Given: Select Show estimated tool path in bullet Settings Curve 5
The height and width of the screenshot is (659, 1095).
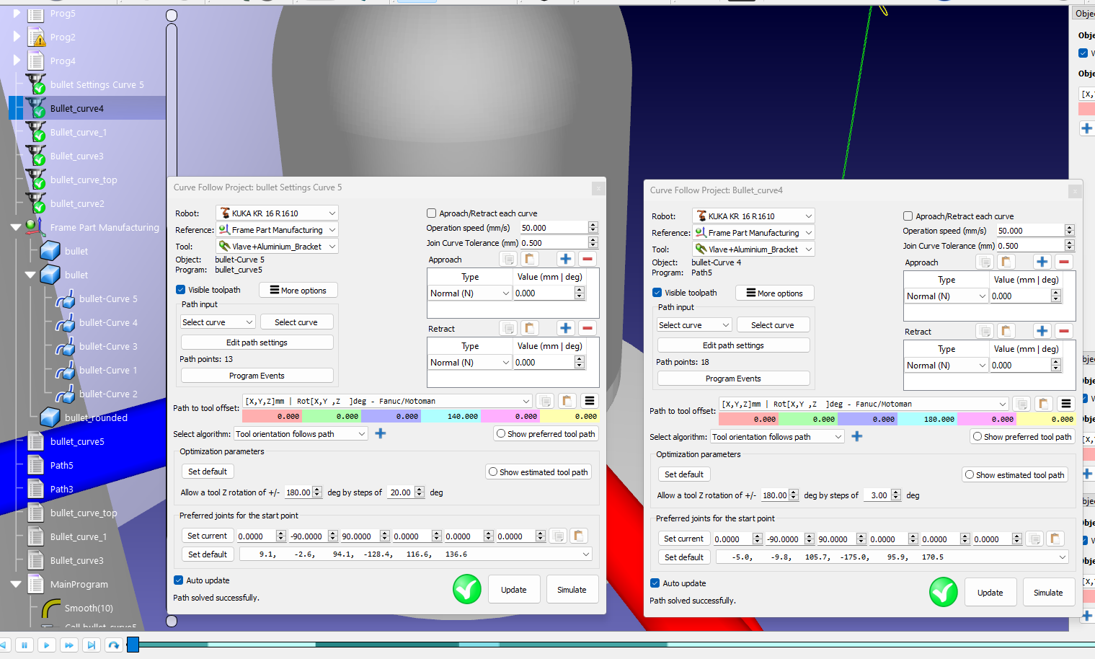Looking at the screenshot, I should point(493,472).
